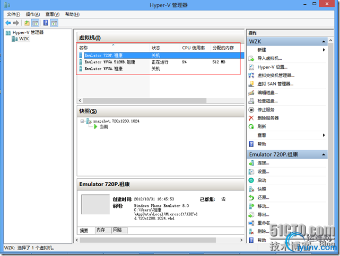Click the virtual machine 设置 icon
Screen dimensions: 340x256
251,172
